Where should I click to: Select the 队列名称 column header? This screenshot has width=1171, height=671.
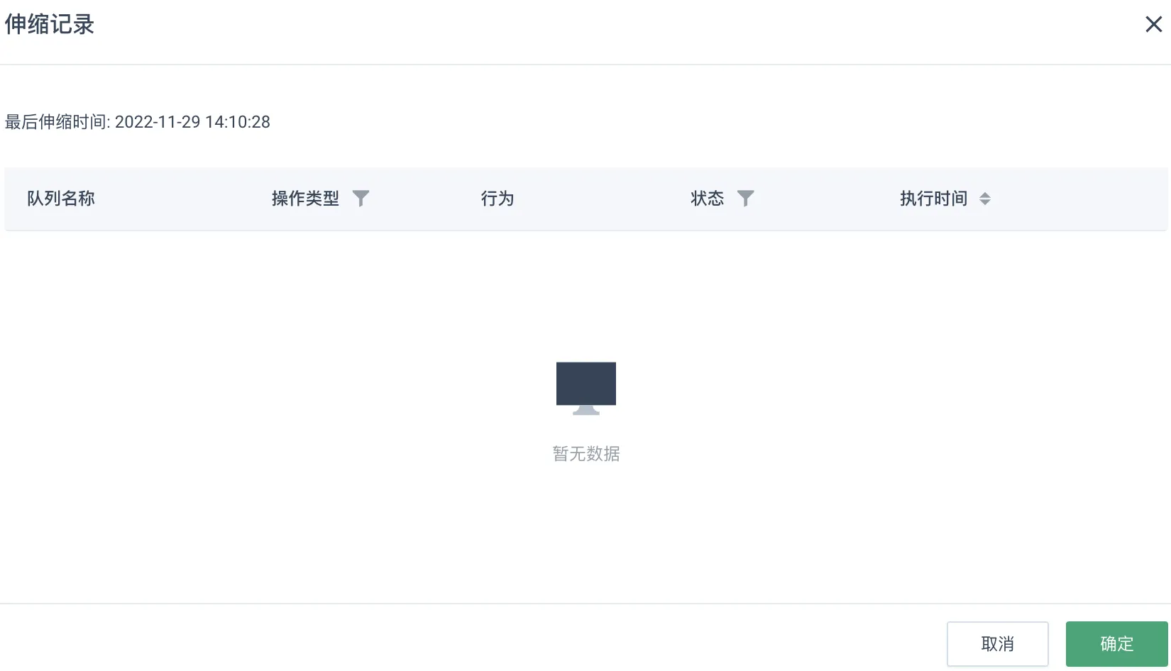click(x=61, y=199)
